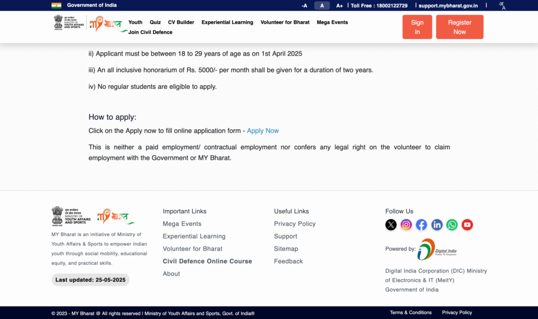538x319 pixels.
Task: Open Terms & Conditions in bottom bar
Action: [x=411, y=313]
